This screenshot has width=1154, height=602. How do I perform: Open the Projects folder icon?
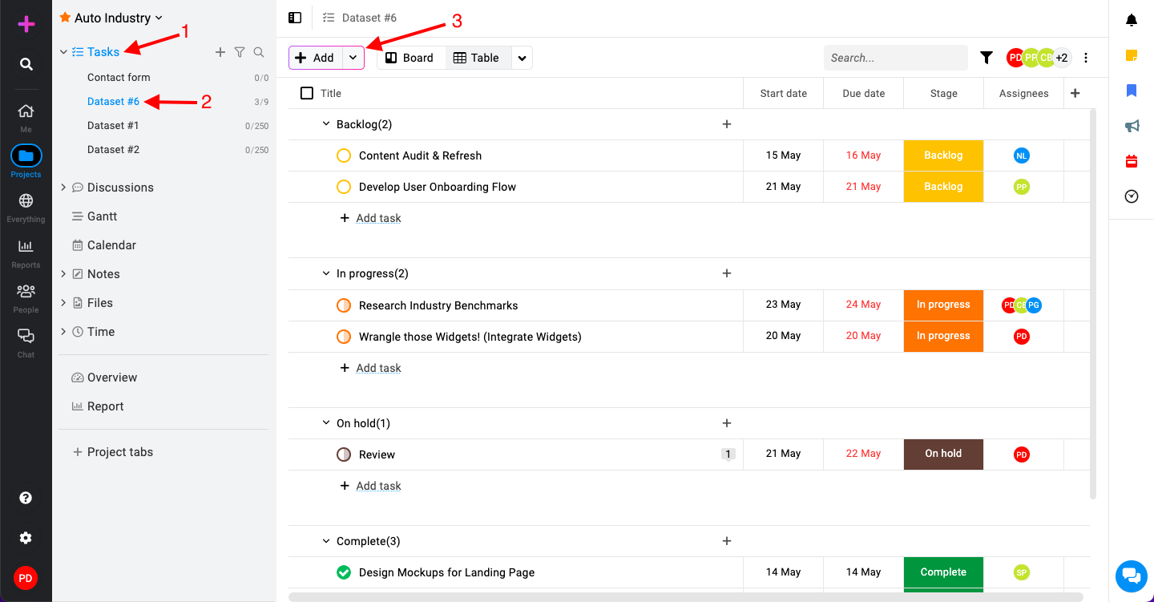(x=26, y=156)
